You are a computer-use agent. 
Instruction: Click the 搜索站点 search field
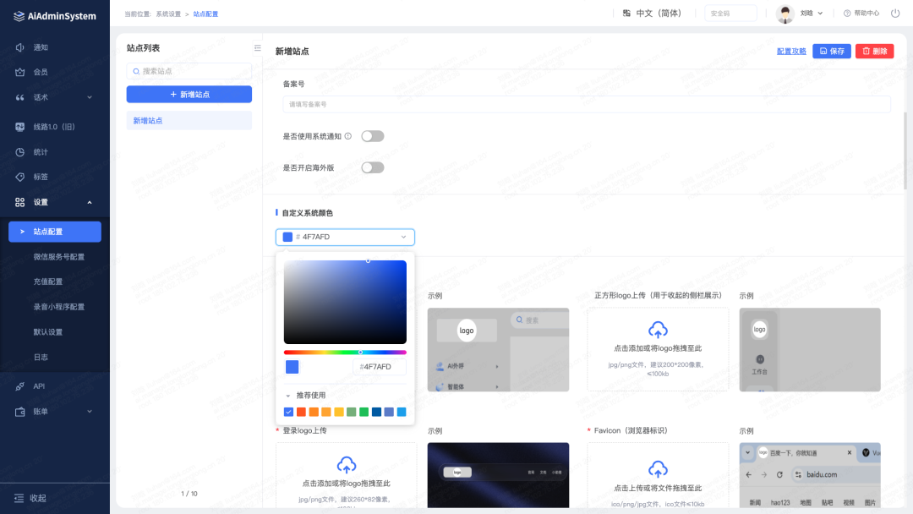[x=189, y=72]
